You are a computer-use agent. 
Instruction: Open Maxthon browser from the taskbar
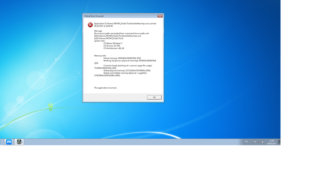click(x=9, y=142)
